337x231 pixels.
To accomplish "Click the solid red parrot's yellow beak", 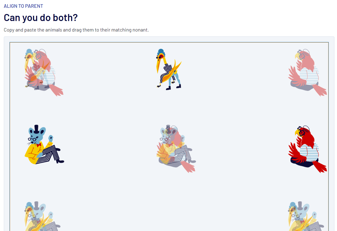I will pos(297,132).
